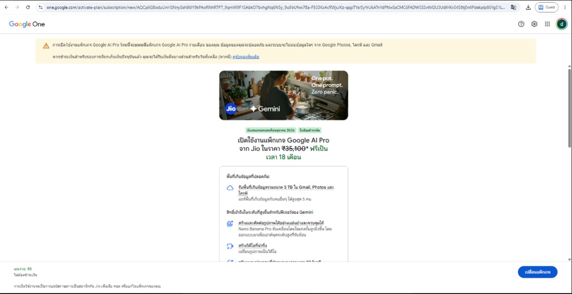Screen dimensions: 572x294
Task: Click the Jio Gemini promo banner image
Action: pos(284,95)
